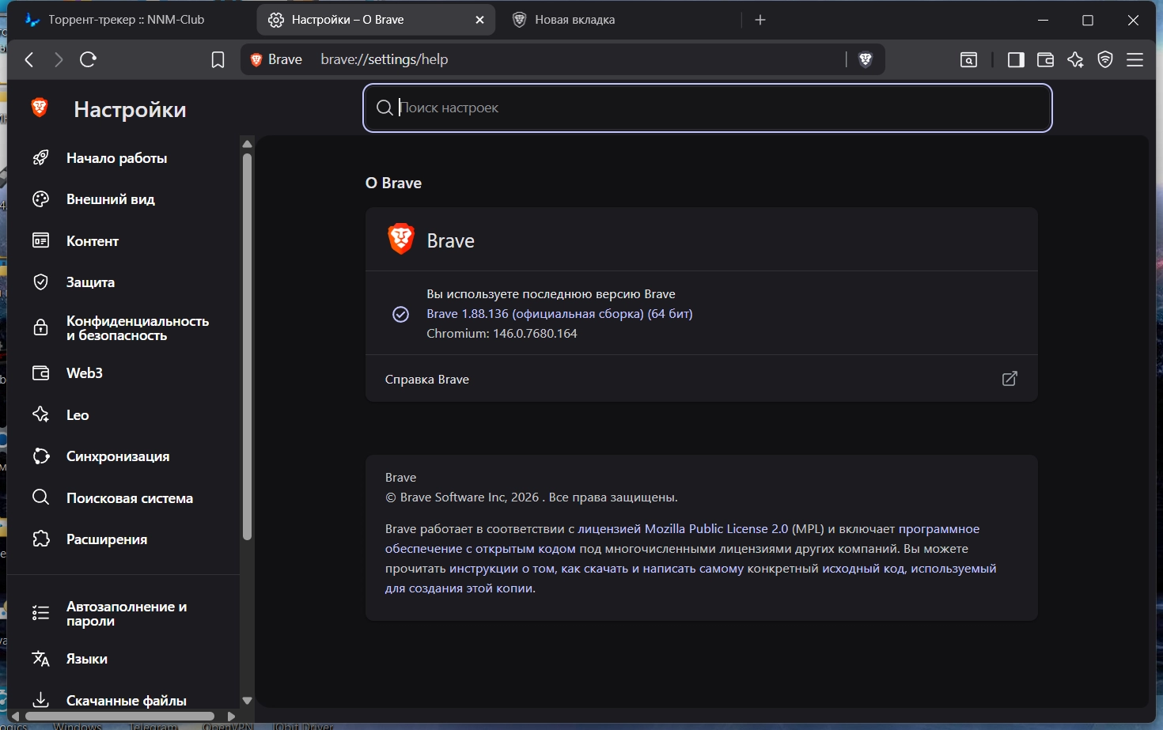The image size is (1163, 730).
Task: Click the translate icon beside Языки
Action: [40, 659]
